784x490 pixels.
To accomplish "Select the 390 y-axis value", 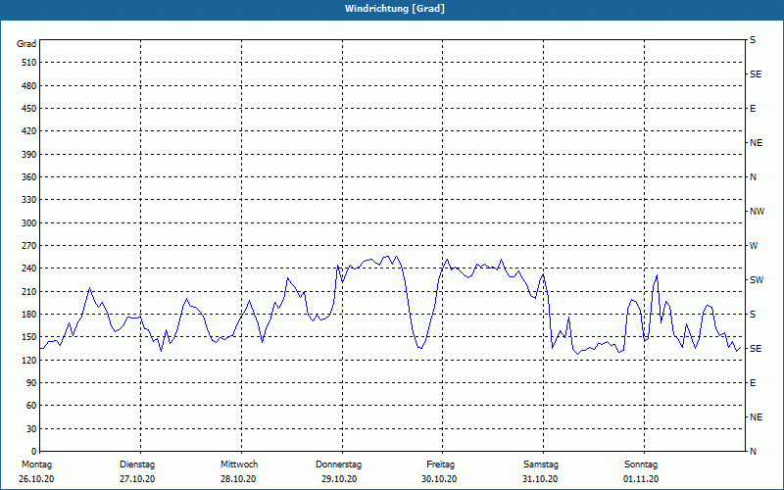I will tap(28, 155).
